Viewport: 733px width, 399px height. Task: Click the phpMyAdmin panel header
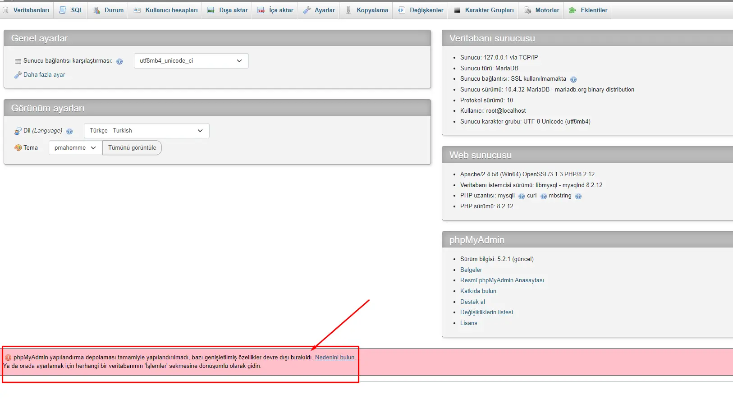click(587, 240)
